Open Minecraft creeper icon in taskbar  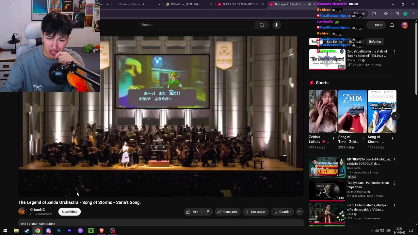click(91, 231)
